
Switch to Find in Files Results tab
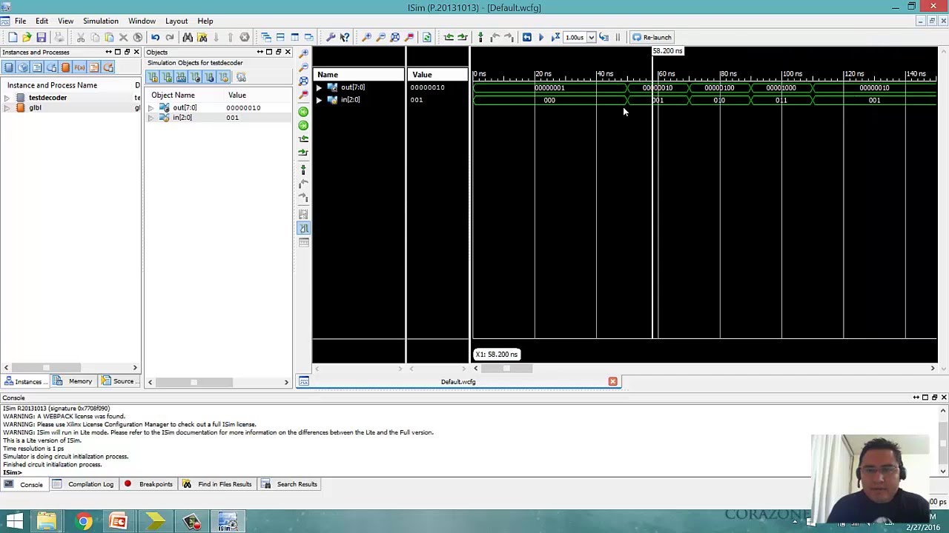click(217, 484)
